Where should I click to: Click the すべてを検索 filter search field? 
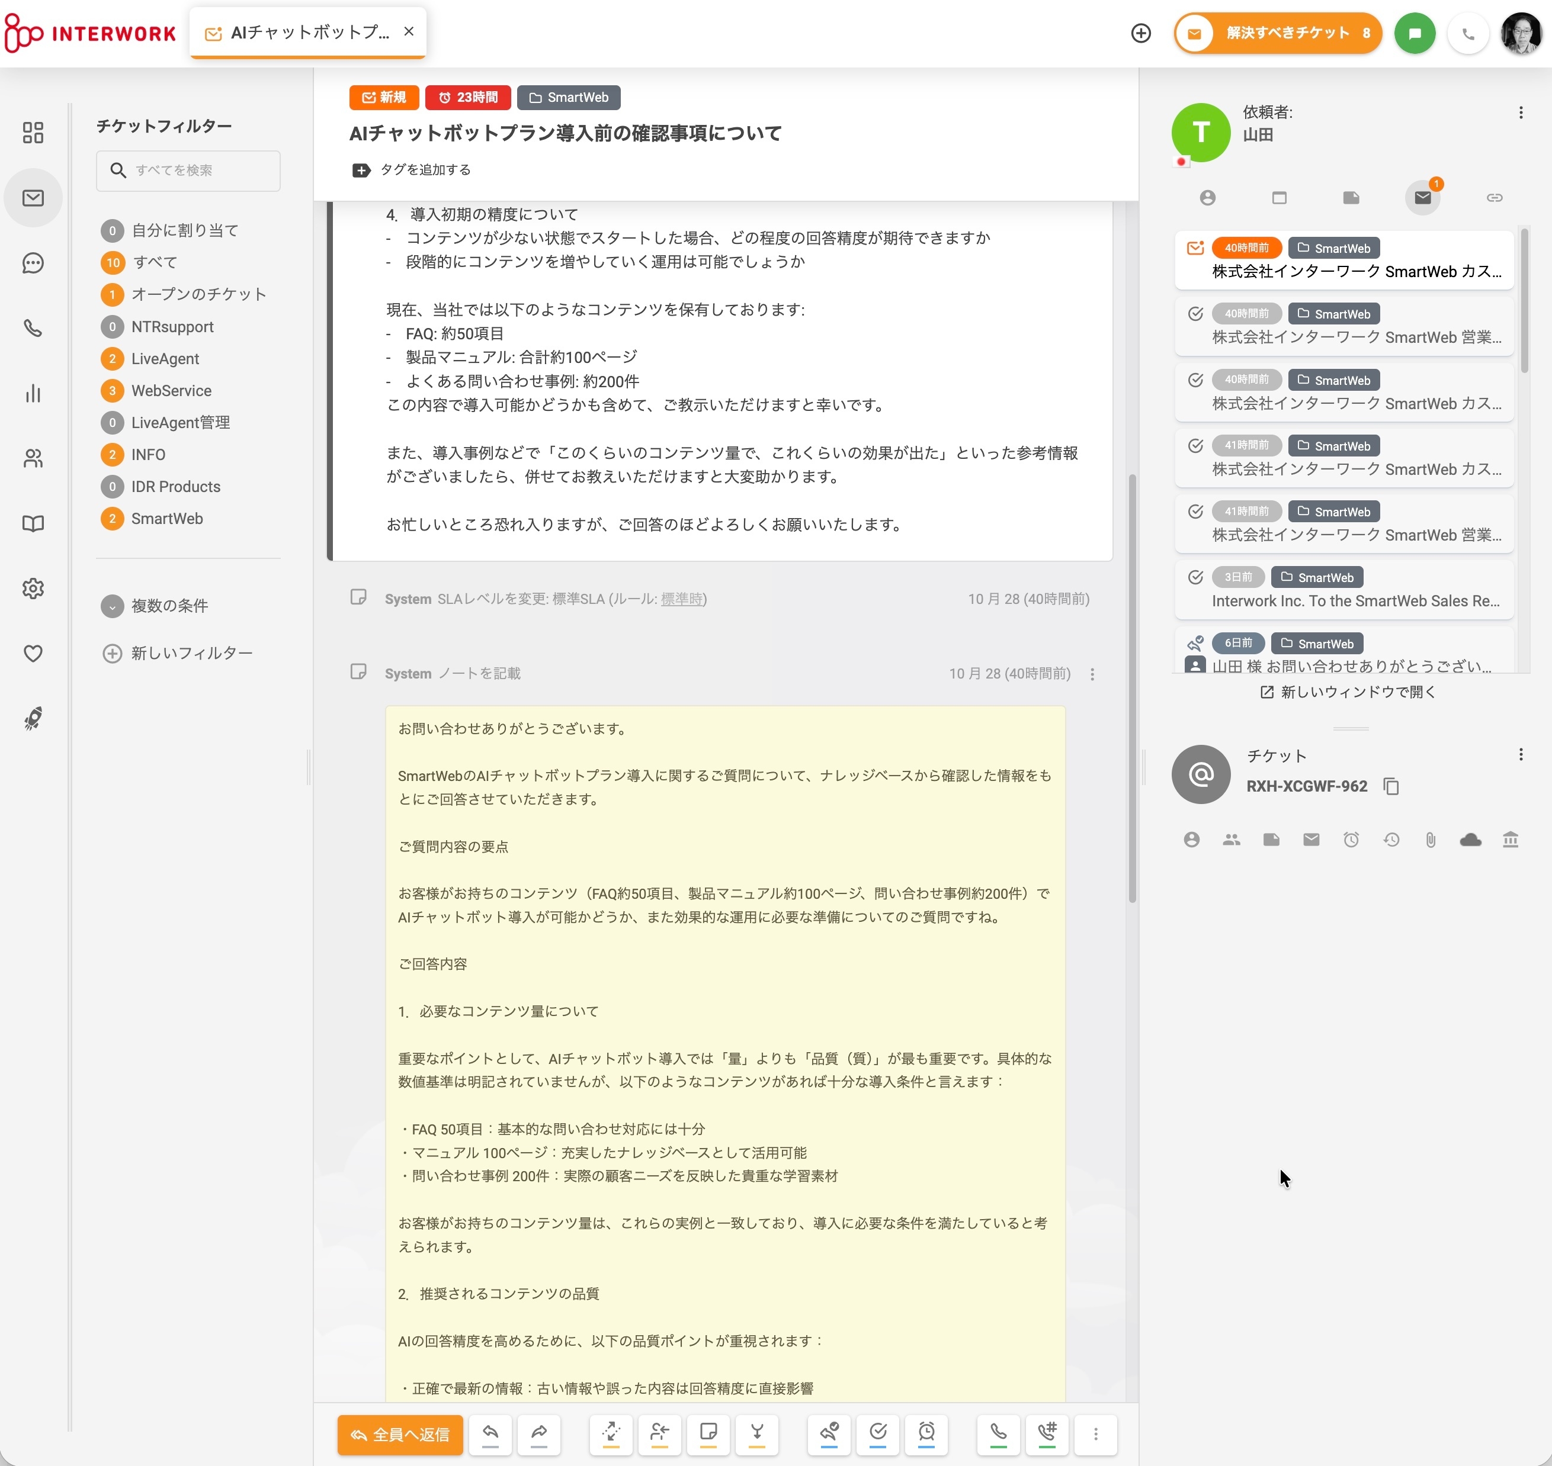click(x=188, y=171)
